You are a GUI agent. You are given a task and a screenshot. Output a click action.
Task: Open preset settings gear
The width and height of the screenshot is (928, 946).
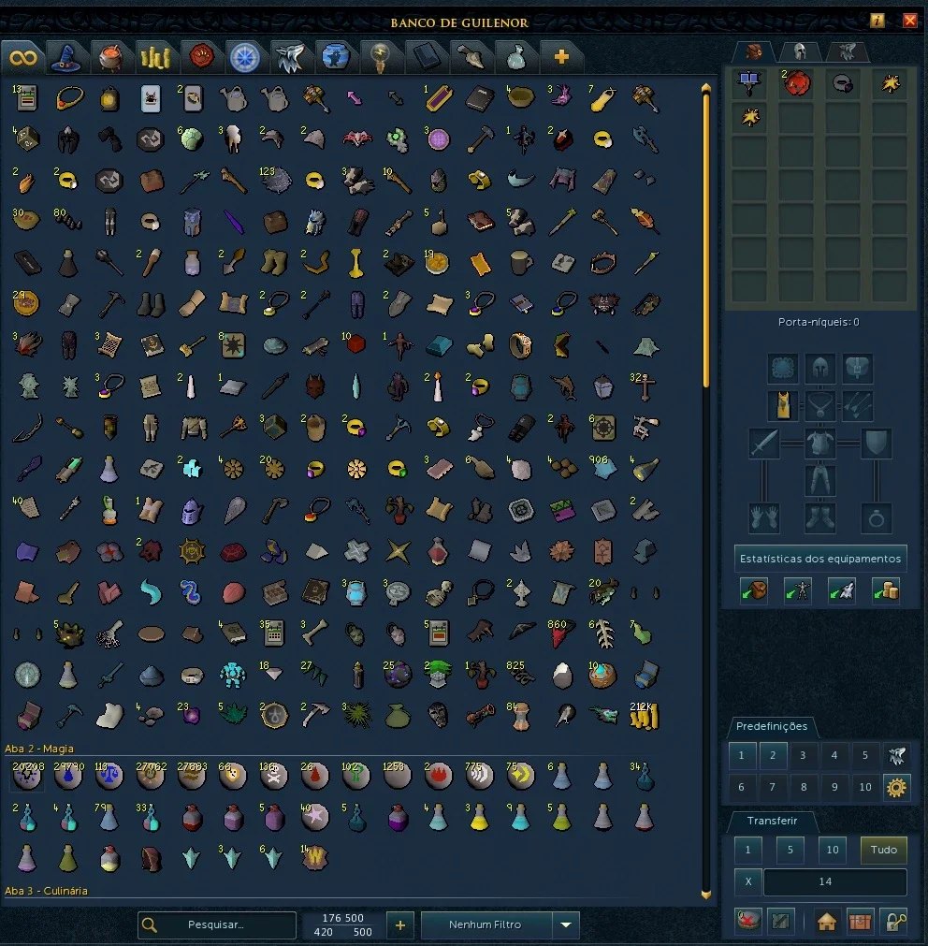(x=896, y=787)
